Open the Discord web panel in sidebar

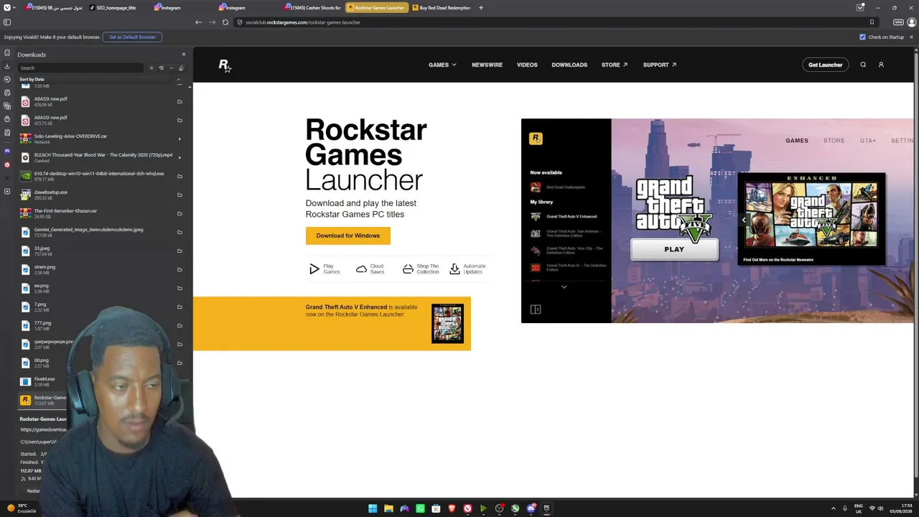(x=7, y=151)
